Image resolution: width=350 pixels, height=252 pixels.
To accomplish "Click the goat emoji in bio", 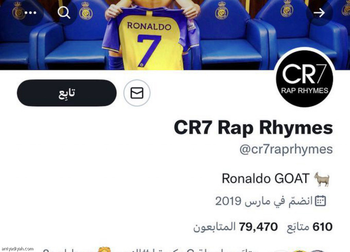I will click(322, 179).
